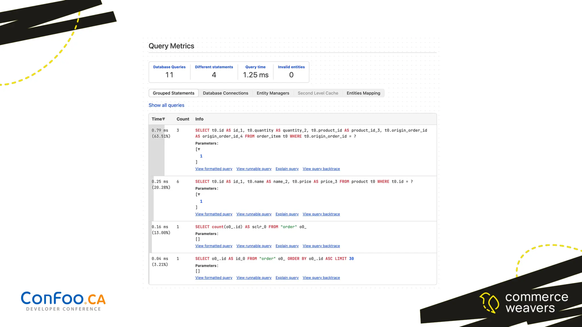This screenshot has height=327, width=582.
Task: Open the Entities Mapping tab
Action: click(363, 93)
